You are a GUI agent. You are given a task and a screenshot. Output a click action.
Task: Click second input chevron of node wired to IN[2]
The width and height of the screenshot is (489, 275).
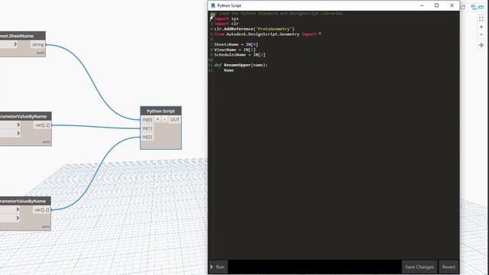18,218
